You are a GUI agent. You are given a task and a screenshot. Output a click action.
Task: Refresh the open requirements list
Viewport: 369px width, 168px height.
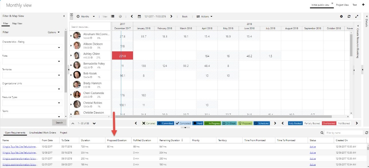point(366,133)
